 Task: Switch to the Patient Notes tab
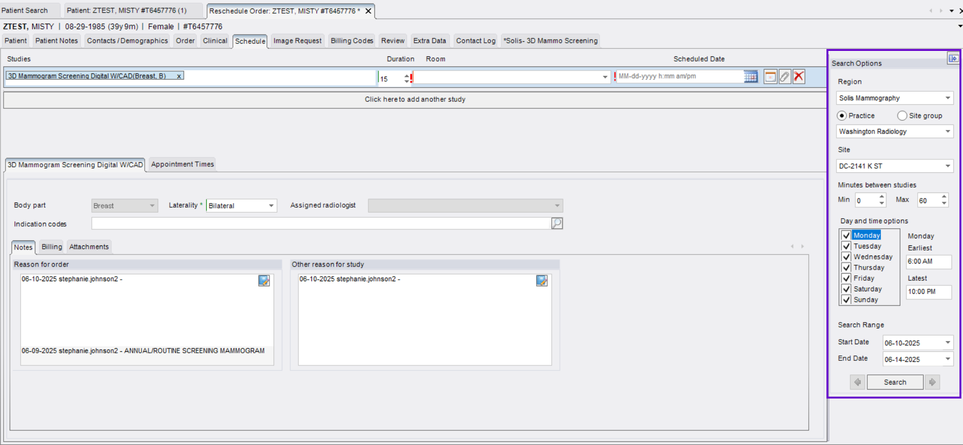point(56,41)
